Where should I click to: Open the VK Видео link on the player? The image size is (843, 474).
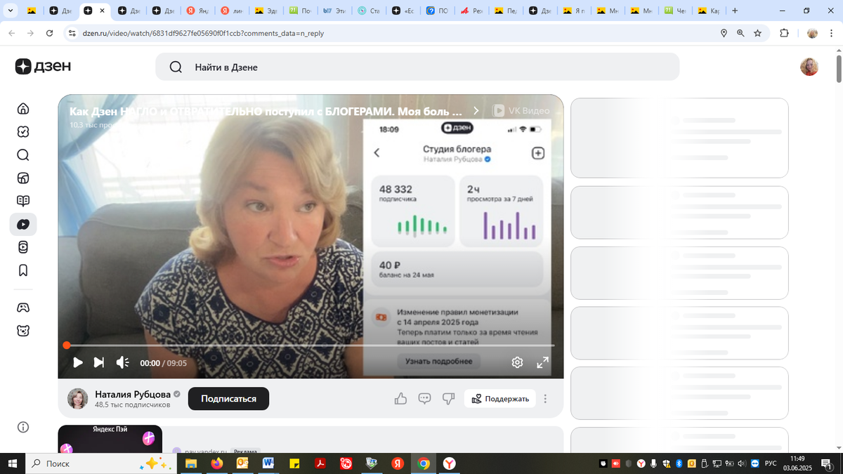[x=521, y=111]
